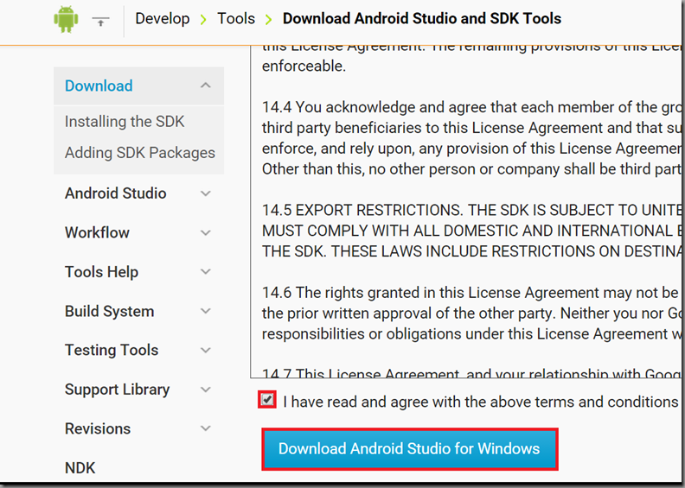685x488 pixels.
Task: Select Support Library sidebar item
Action: click(117, 390)
